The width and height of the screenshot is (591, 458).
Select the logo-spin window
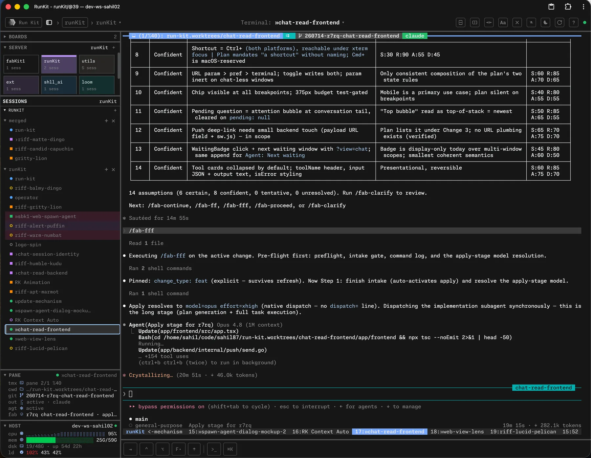(62, 245)
